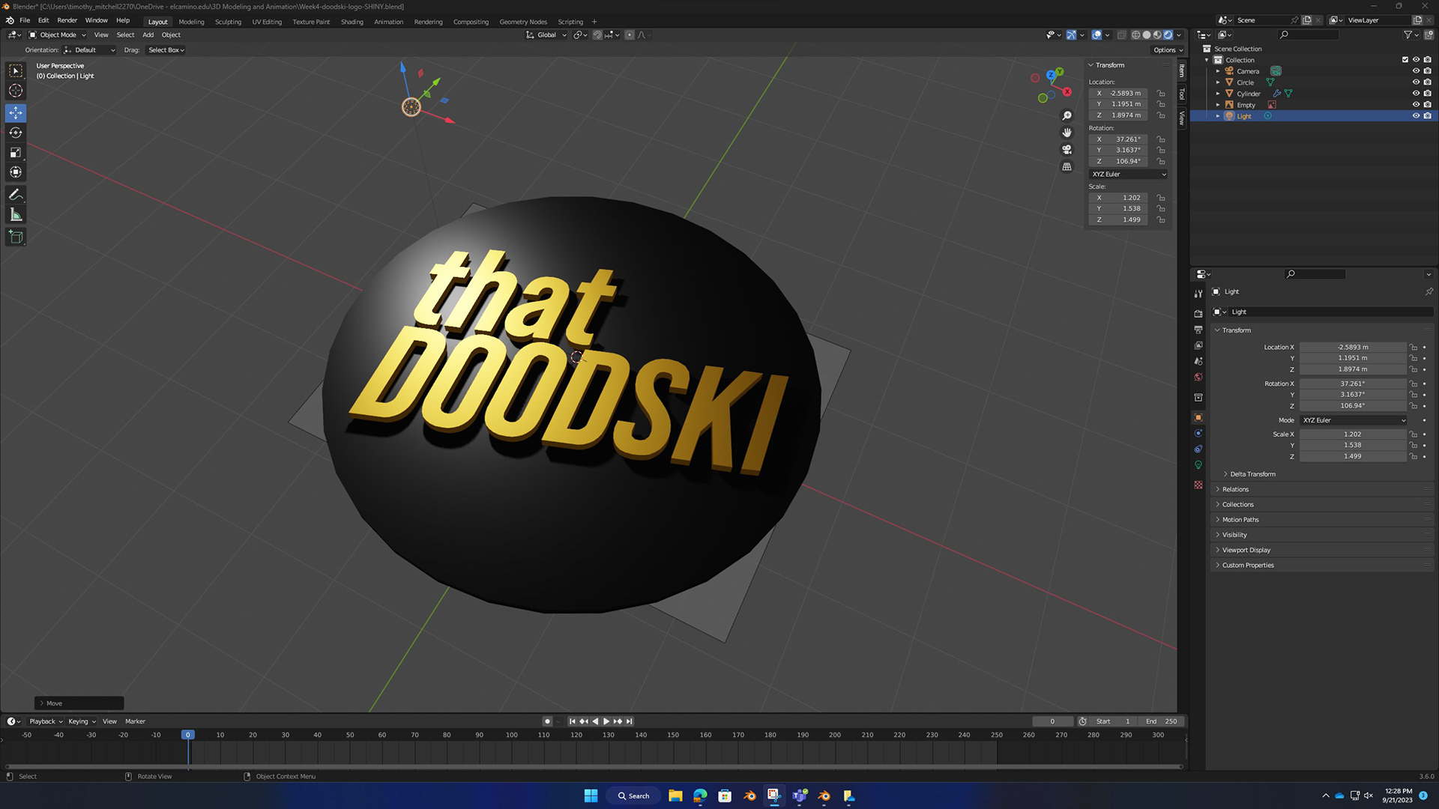
Task: Play the animation forward
Action: coord(606,721)
